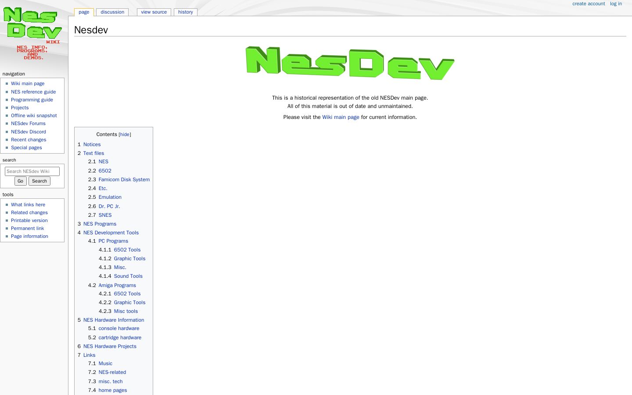Go to 4.1.1 6502 Tools entry
The height and width of the screenshot is (395, 632).
tap(120, 250)
